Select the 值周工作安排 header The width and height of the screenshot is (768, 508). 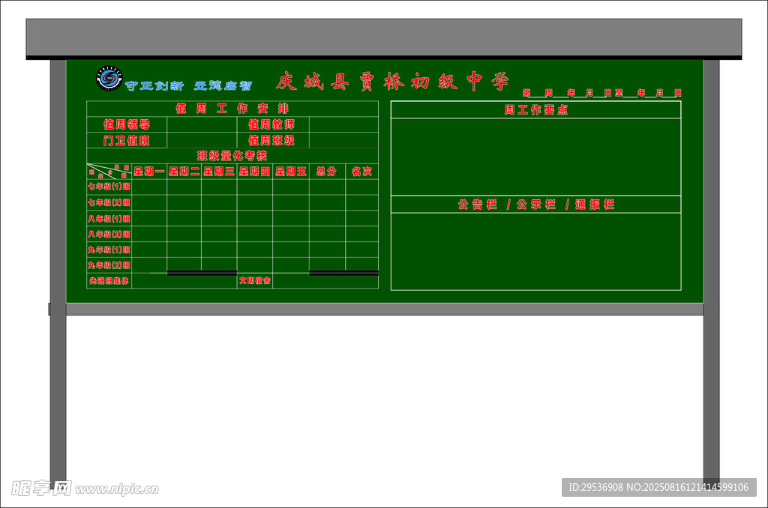tap(232, 109)
